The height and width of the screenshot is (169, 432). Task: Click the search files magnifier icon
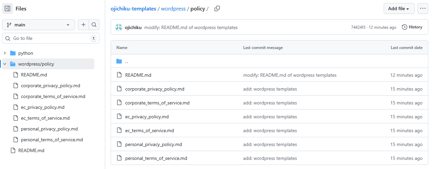tap(94, 25)
